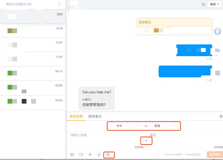Click the translated text 你能帮帮我吗?
The image size is (223, 160).
tap(94, 105)
